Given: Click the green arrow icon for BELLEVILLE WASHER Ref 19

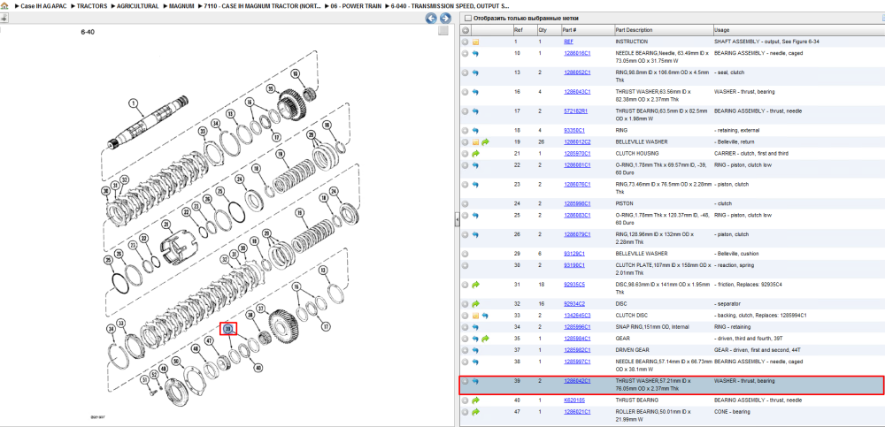Looking at the screenshot, I should pos(485,142).
